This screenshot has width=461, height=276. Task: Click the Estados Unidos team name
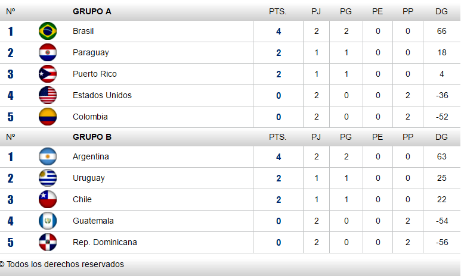point(102,95)
